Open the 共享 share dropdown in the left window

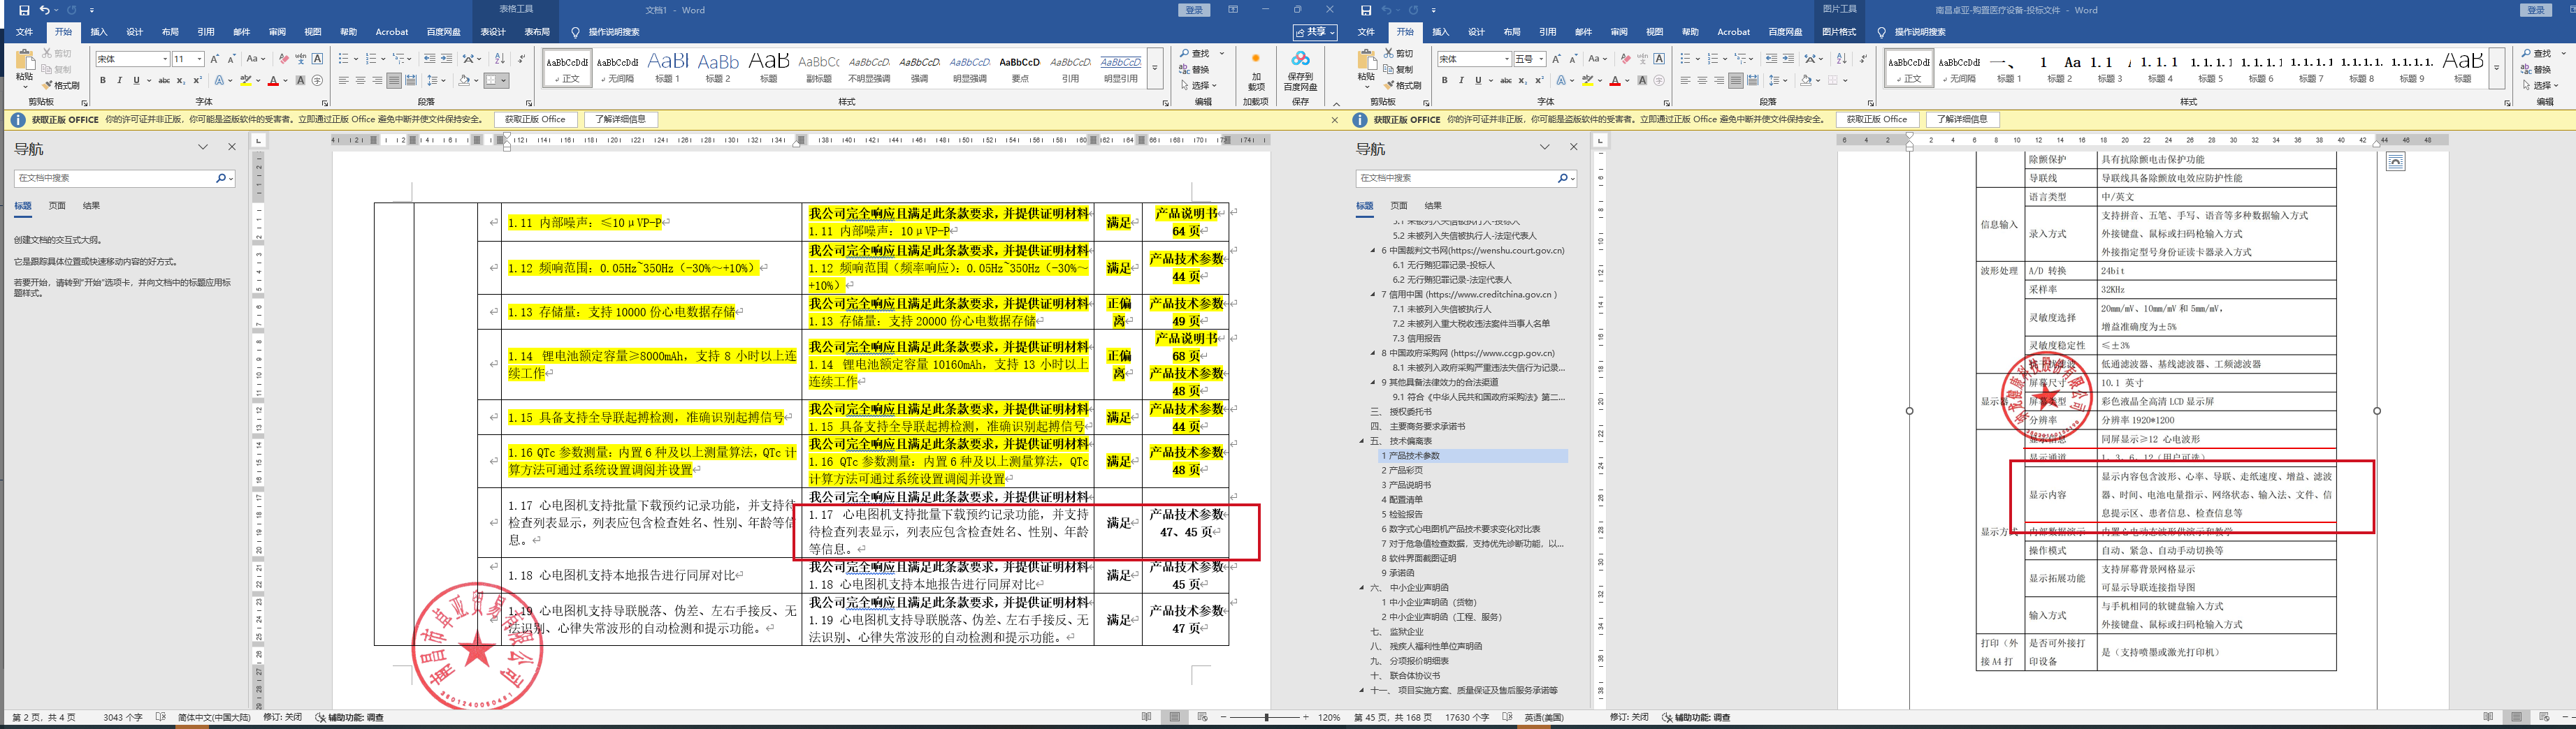point(1316,32)
